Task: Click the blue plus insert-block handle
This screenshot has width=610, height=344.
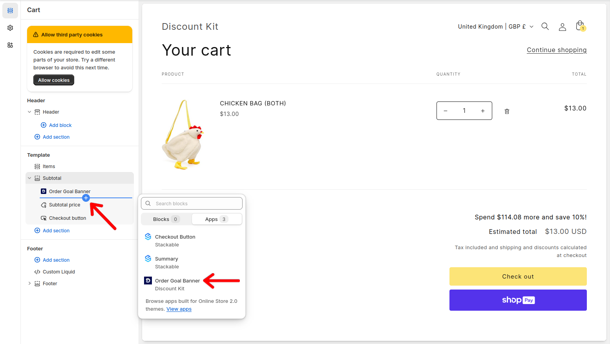Action: (86, 198)
